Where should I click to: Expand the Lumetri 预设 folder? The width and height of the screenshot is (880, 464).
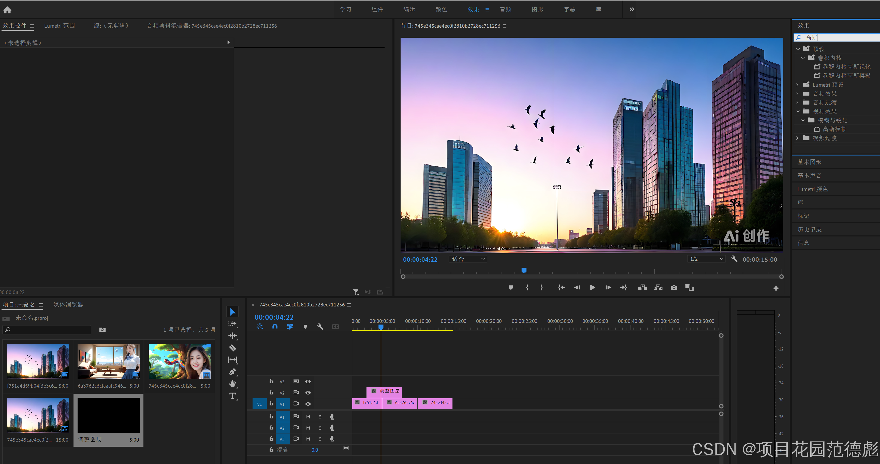[798, 85]
